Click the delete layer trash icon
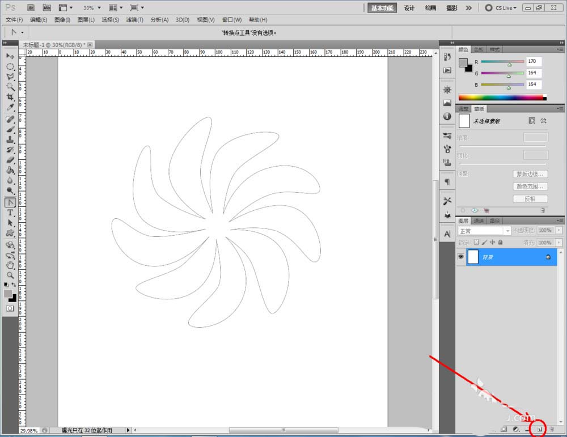Viewport: 567px width, 437px height. [x=551, y=430]
